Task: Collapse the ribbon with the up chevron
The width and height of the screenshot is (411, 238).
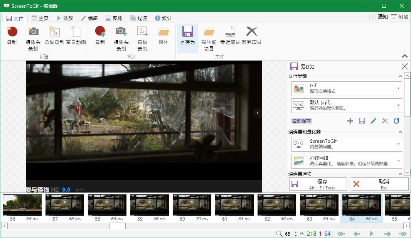Action: (405, 56)
